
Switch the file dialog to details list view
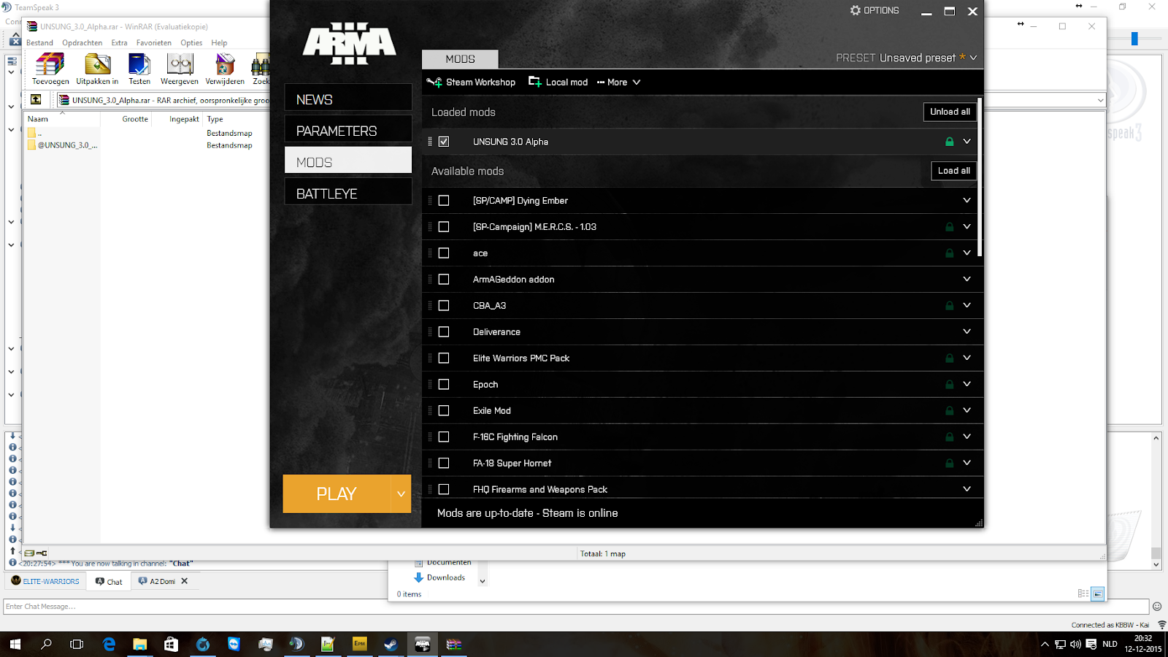[x=1083, y=593]
